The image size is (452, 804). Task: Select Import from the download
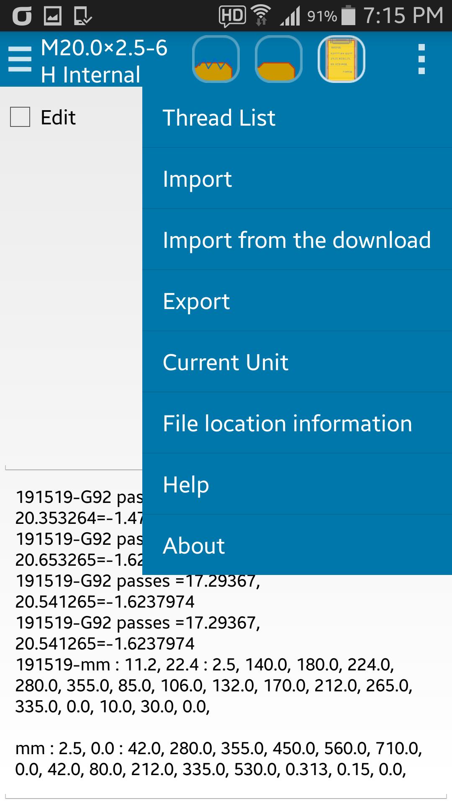[x=297, y=240]
